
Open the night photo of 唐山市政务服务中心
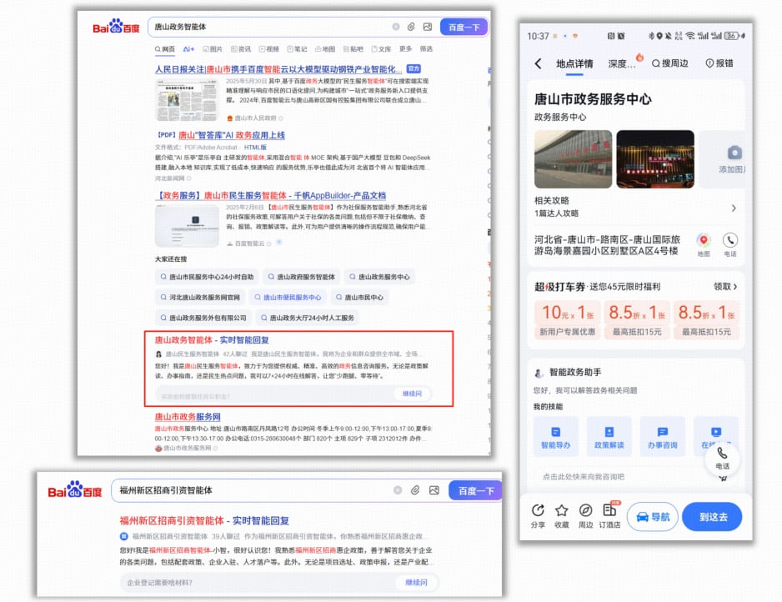(x=655, y=159)
